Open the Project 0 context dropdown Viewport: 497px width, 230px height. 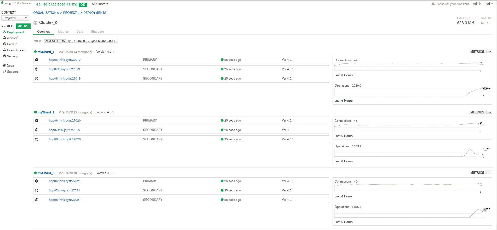[15, 18]
